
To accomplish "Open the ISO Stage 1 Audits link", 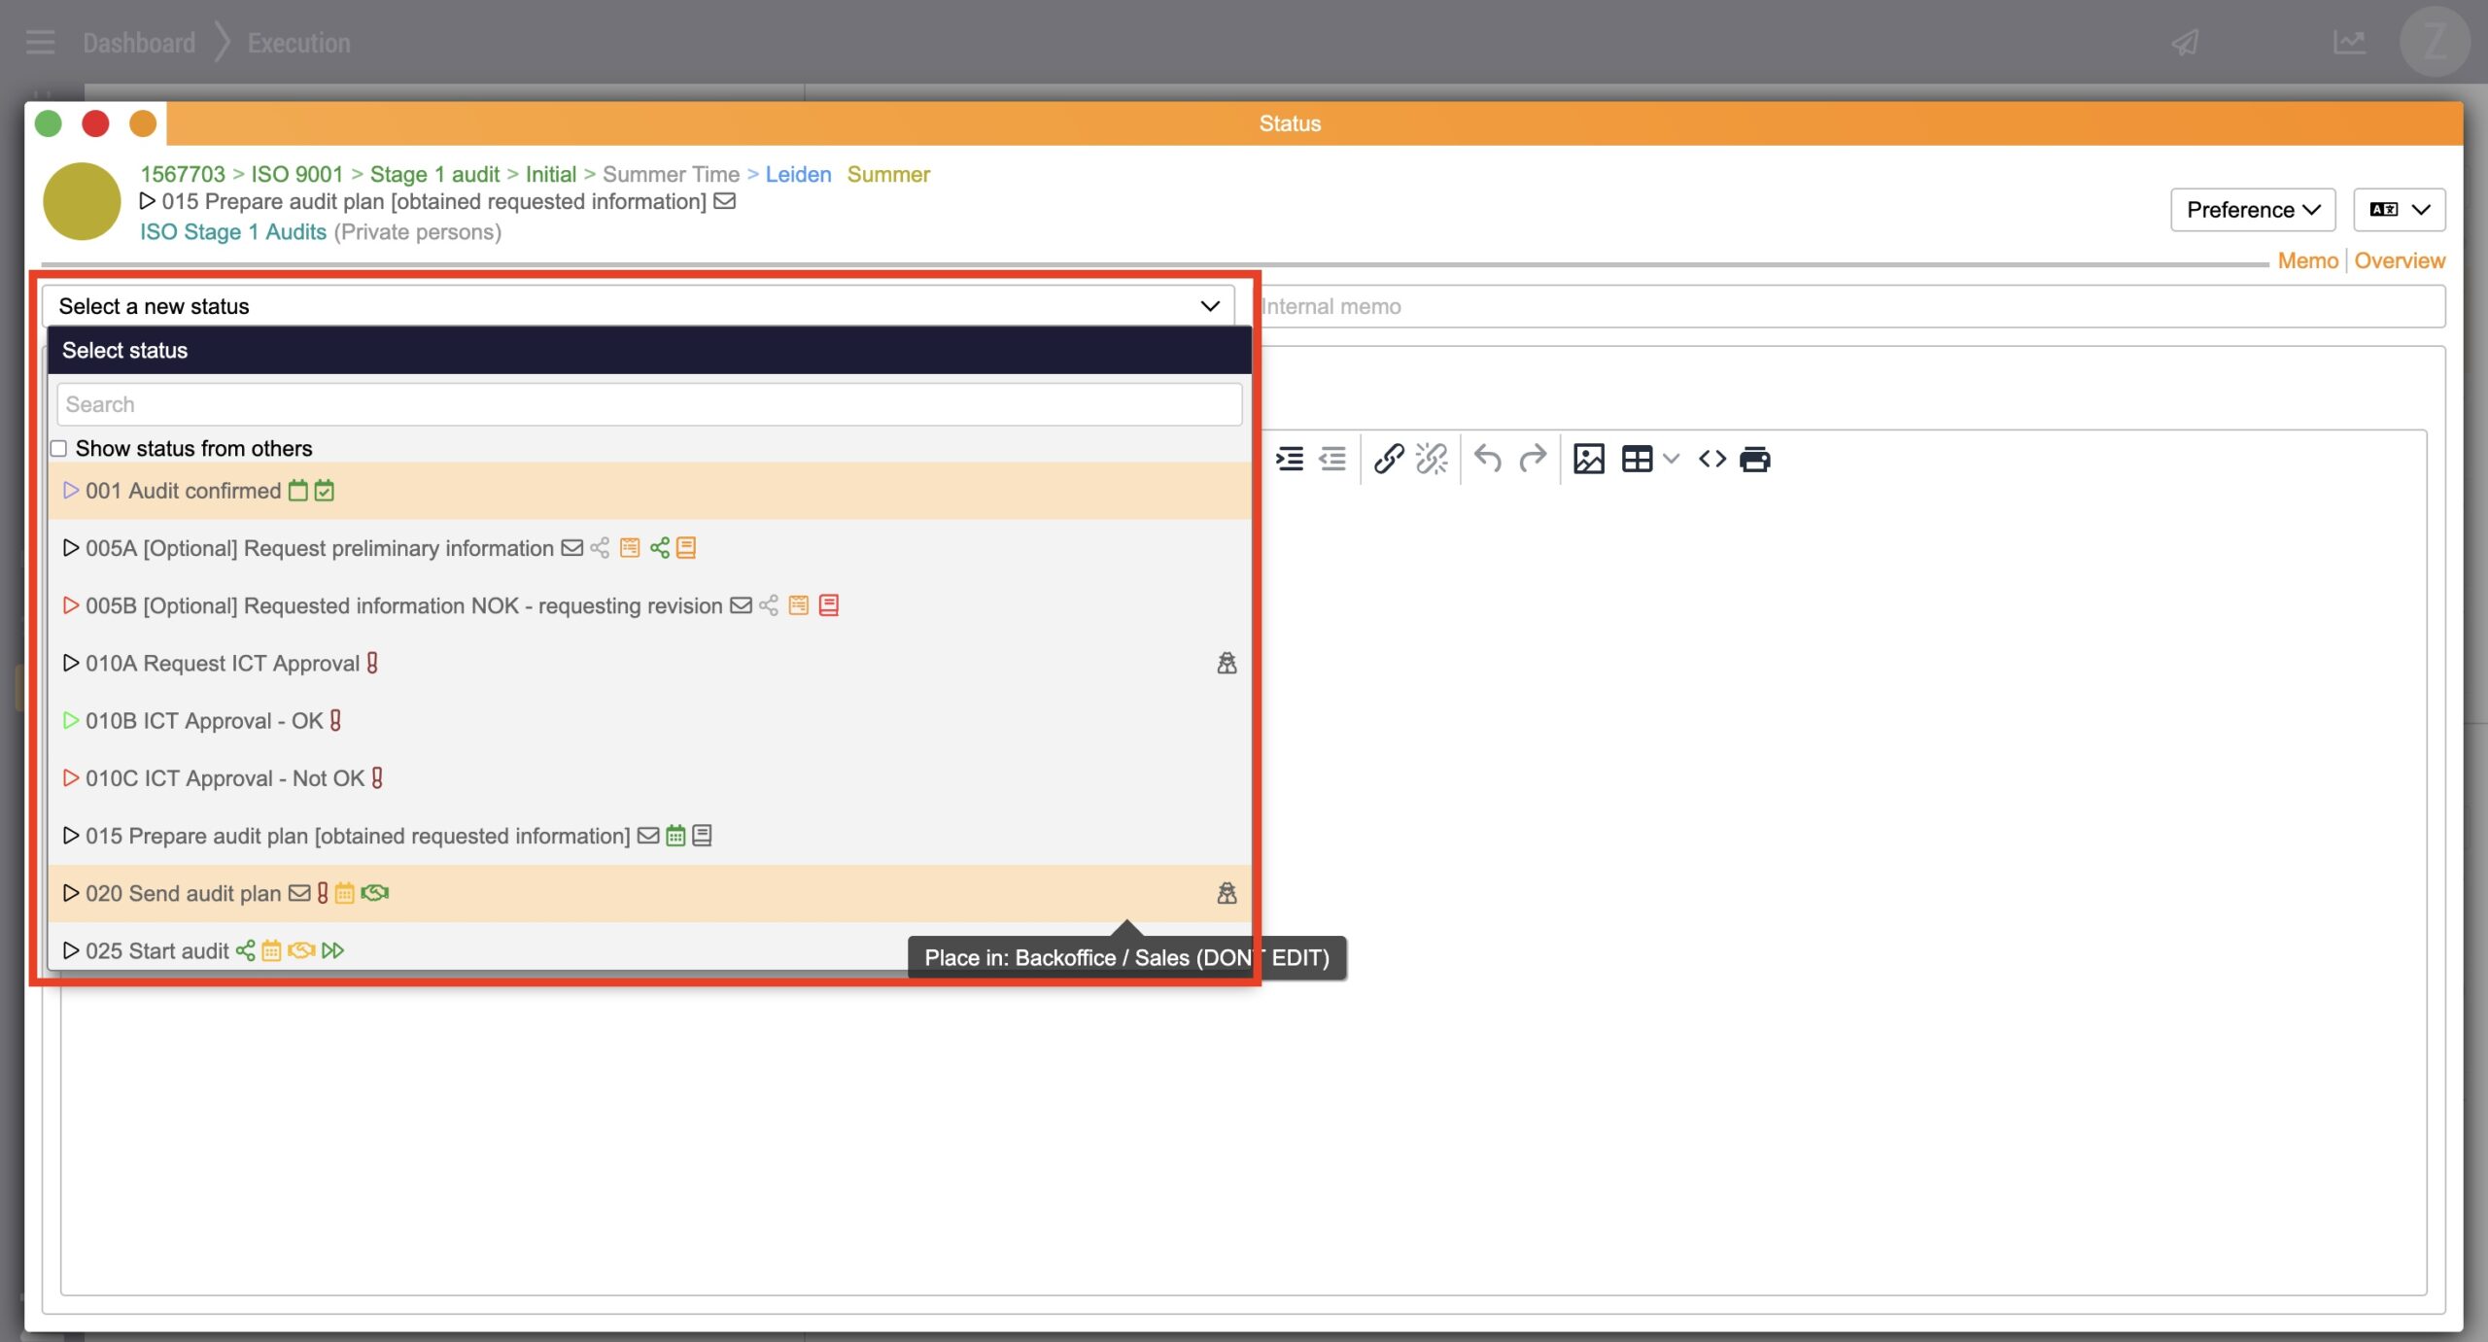I will 233,232.
